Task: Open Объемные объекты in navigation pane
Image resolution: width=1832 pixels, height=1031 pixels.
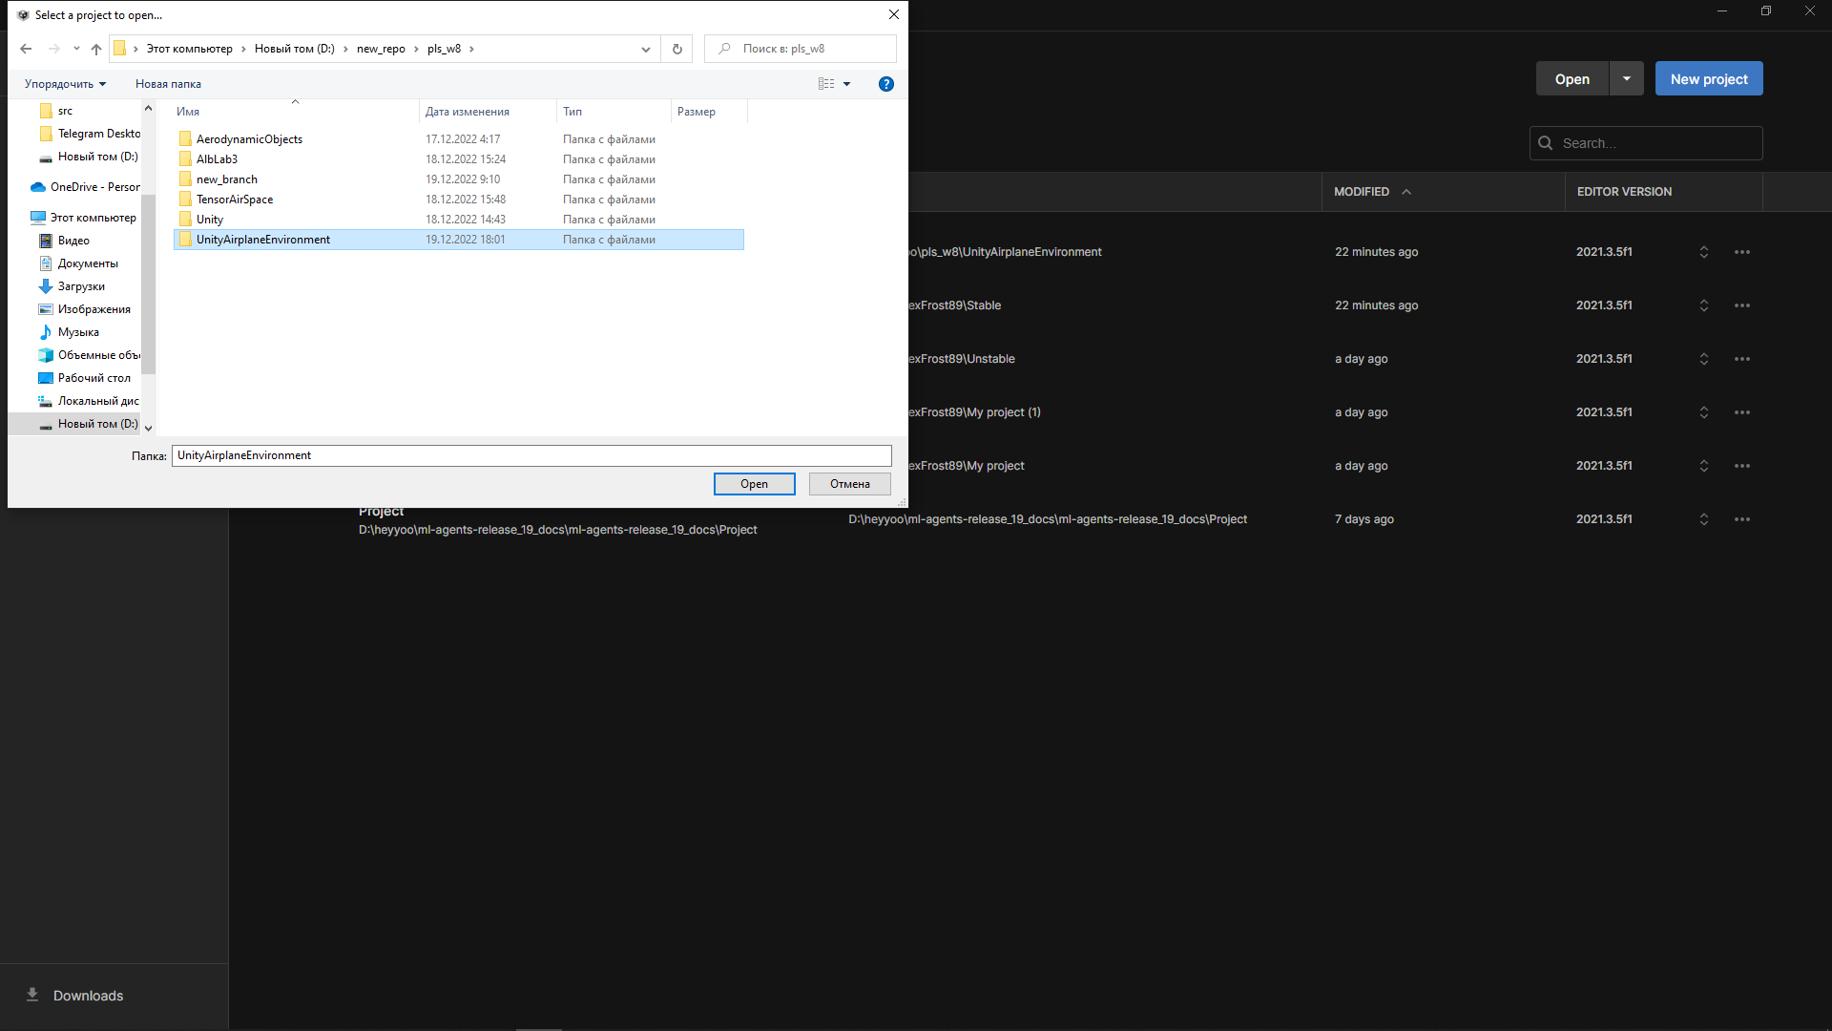Action: (x=90, y=355)
